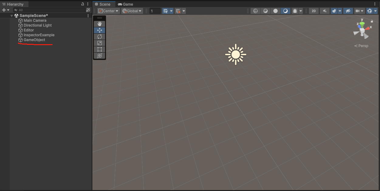Toggle the orientation gizmo rotation lock
This screenshot has height=191, width=380.
[x=371, y=21]
